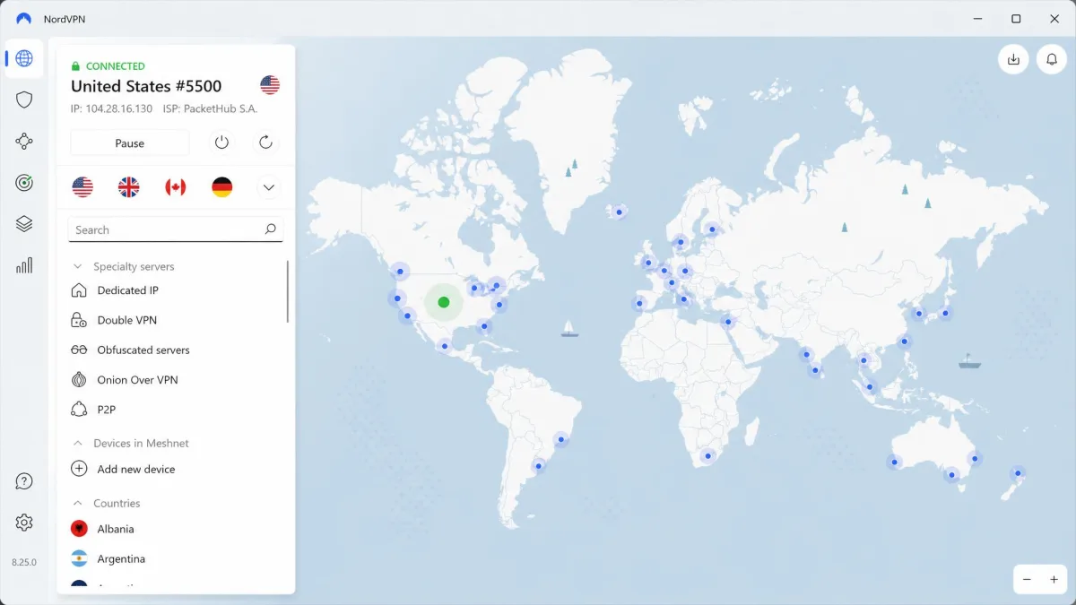Select Onion Over VPN
This screenshot has width=1076, height=605.
click(x=138, y=380)
